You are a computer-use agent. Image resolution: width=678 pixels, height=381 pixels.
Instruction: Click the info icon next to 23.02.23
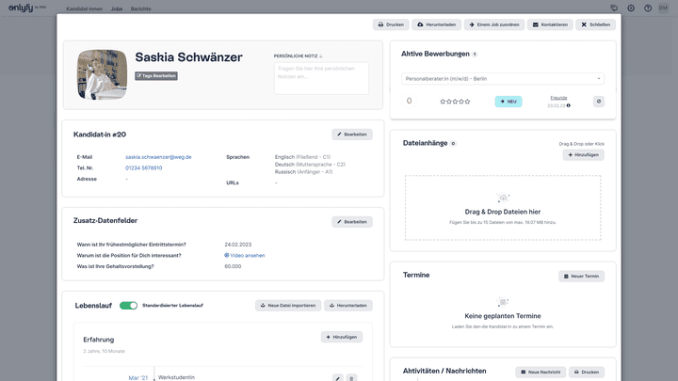[569, 105]
